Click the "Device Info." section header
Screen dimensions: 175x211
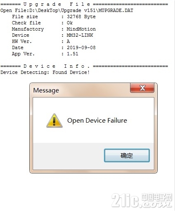(x=57, y=66)
